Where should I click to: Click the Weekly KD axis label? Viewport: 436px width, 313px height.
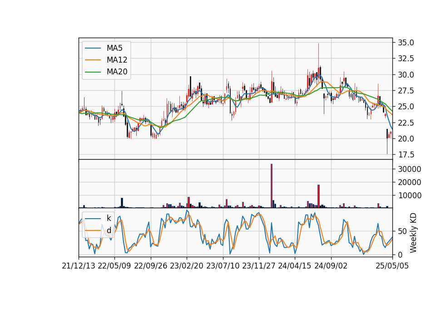pyautogui.click(x=413, y=233)
